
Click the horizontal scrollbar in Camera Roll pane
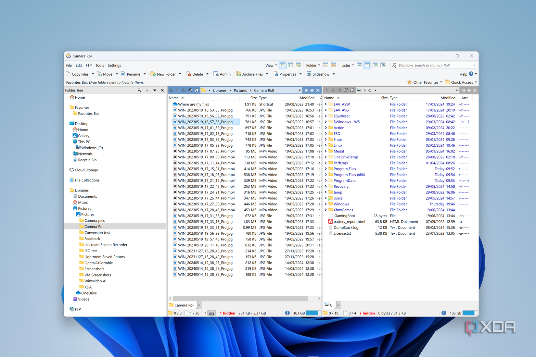pos(240,298)
